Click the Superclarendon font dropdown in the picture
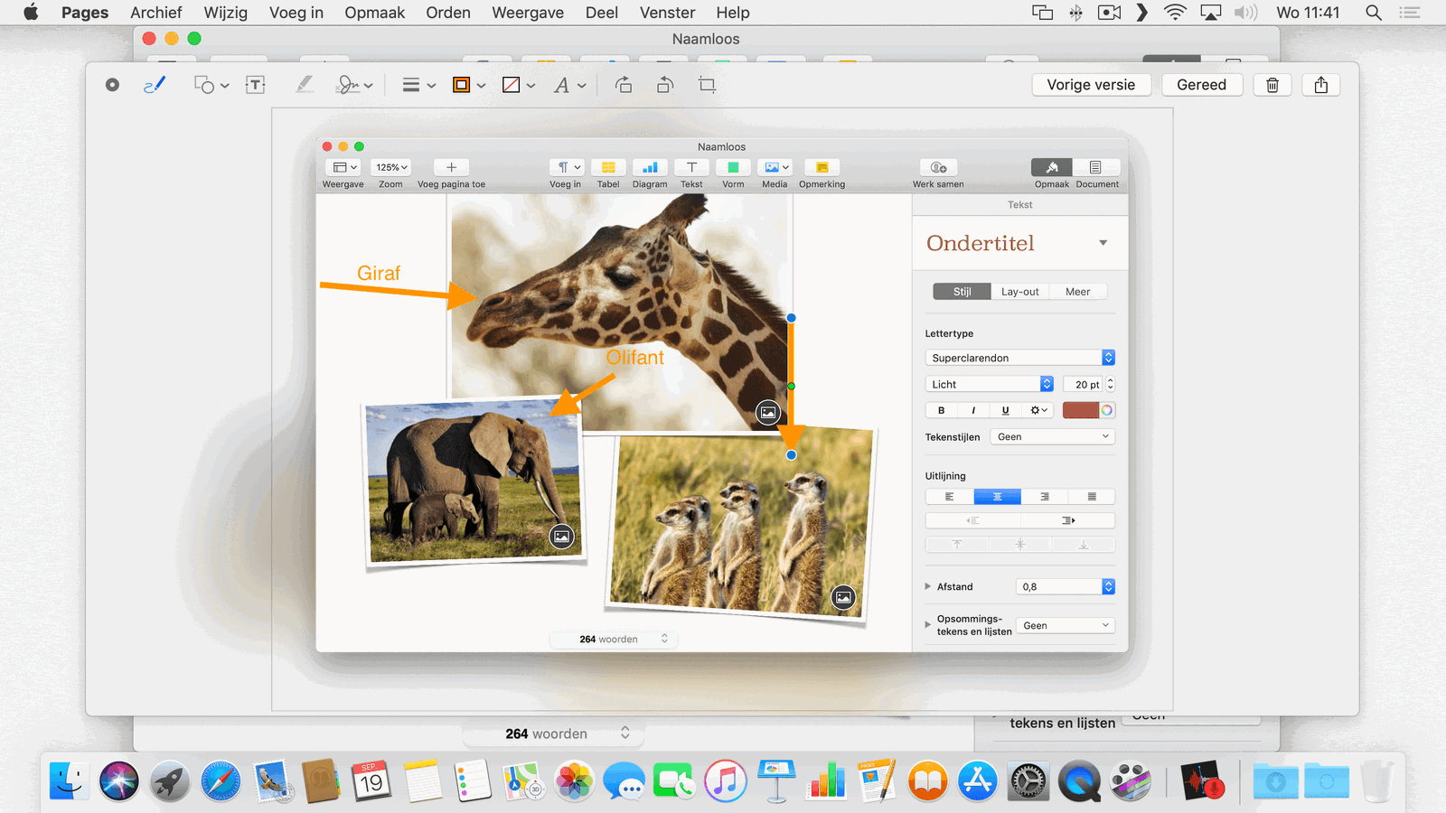 (x=1019, y=358)
